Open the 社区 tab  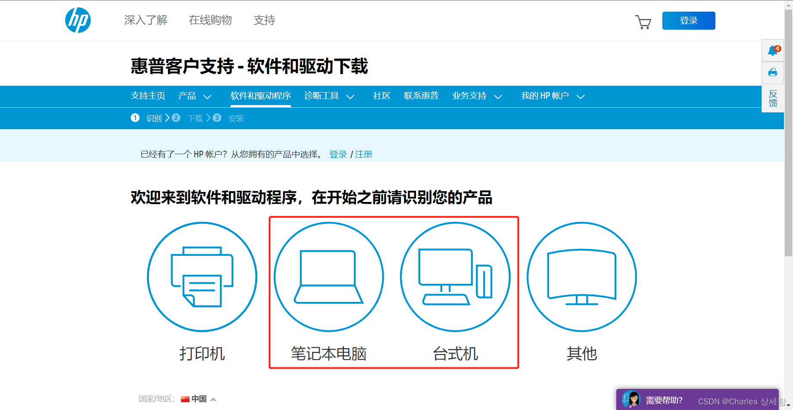[x=382, y=96]
